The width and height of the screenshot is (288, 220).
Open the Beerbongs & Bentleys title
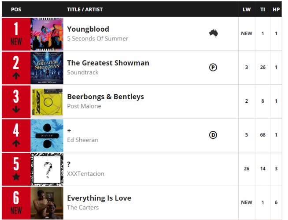coord(105,97)
